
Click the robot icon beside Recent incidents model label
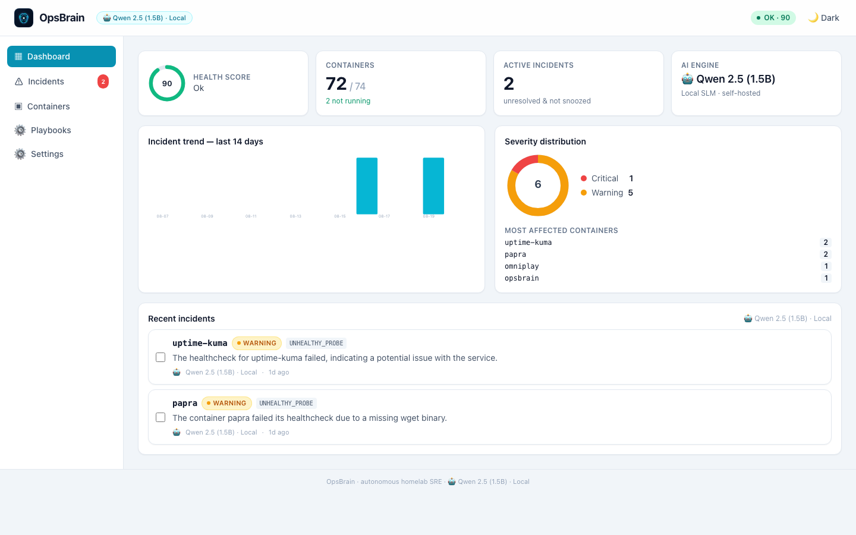pyautogui.click(x=748, y=319)
